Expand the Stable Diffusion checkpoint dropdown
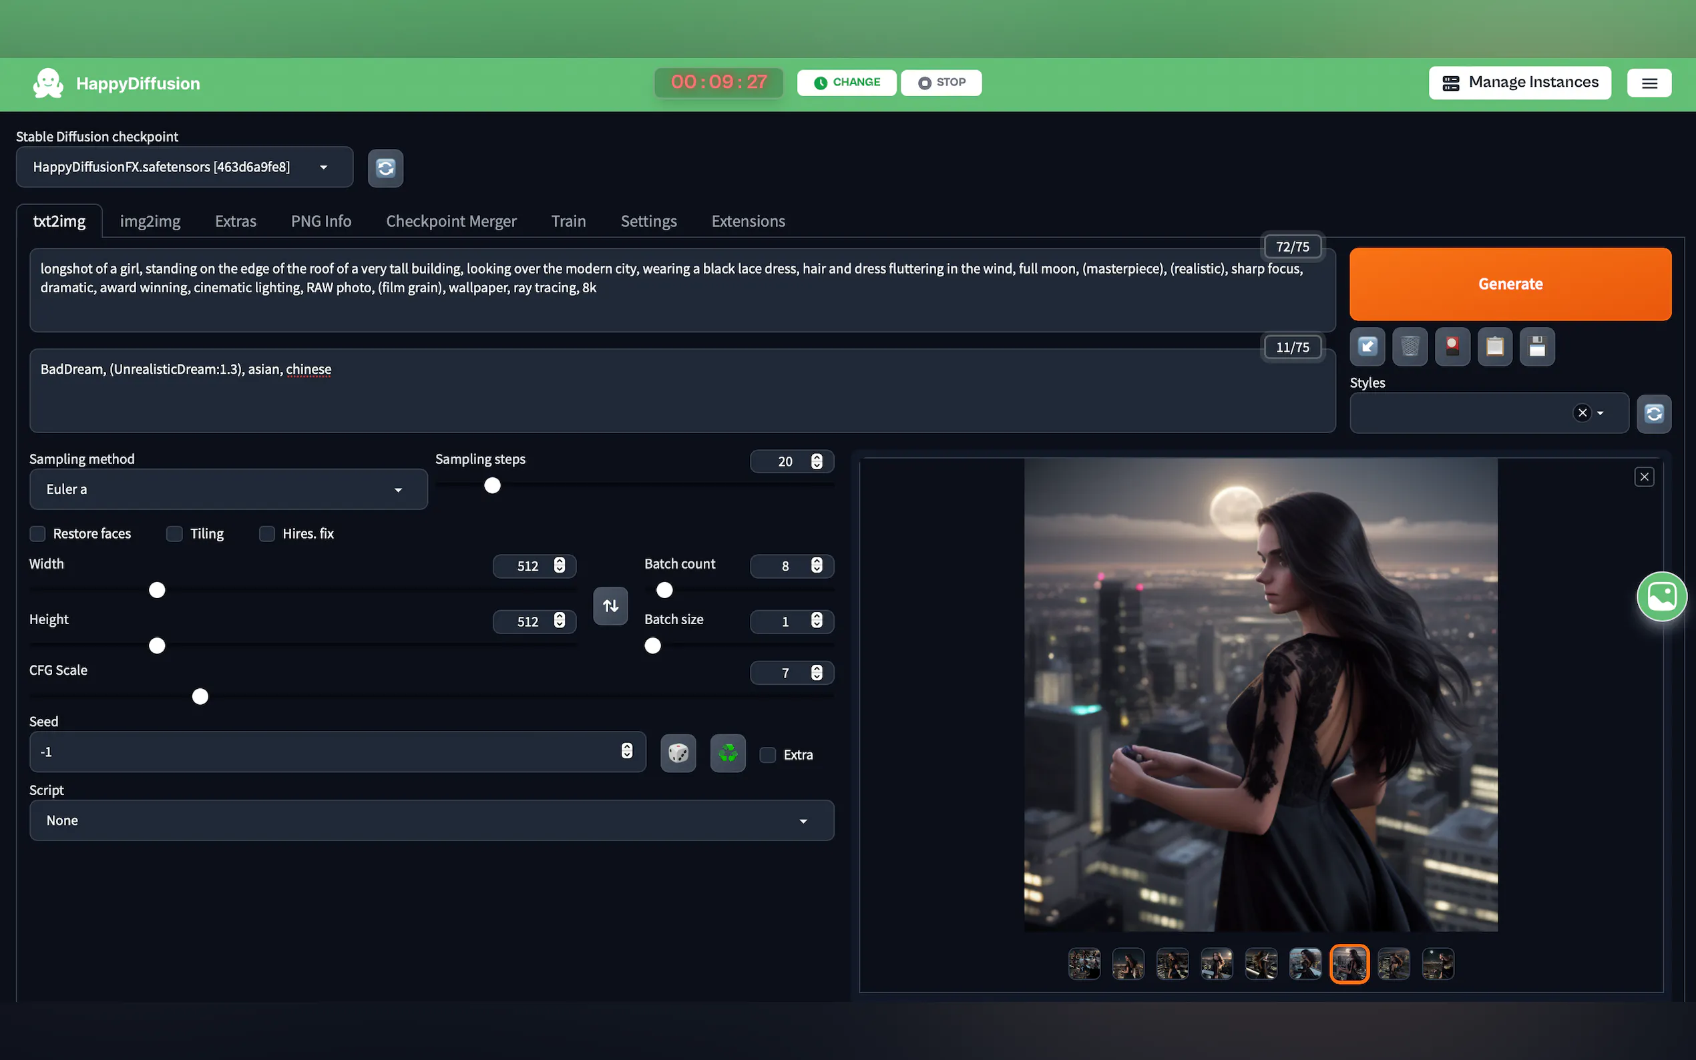 pyautogui.click(x=184, y=167)
